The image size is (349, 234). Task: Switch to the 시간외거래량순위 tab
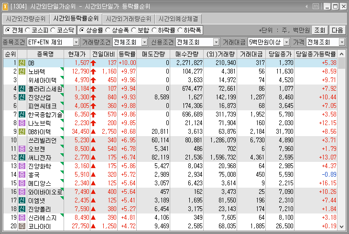click(129, 19)
